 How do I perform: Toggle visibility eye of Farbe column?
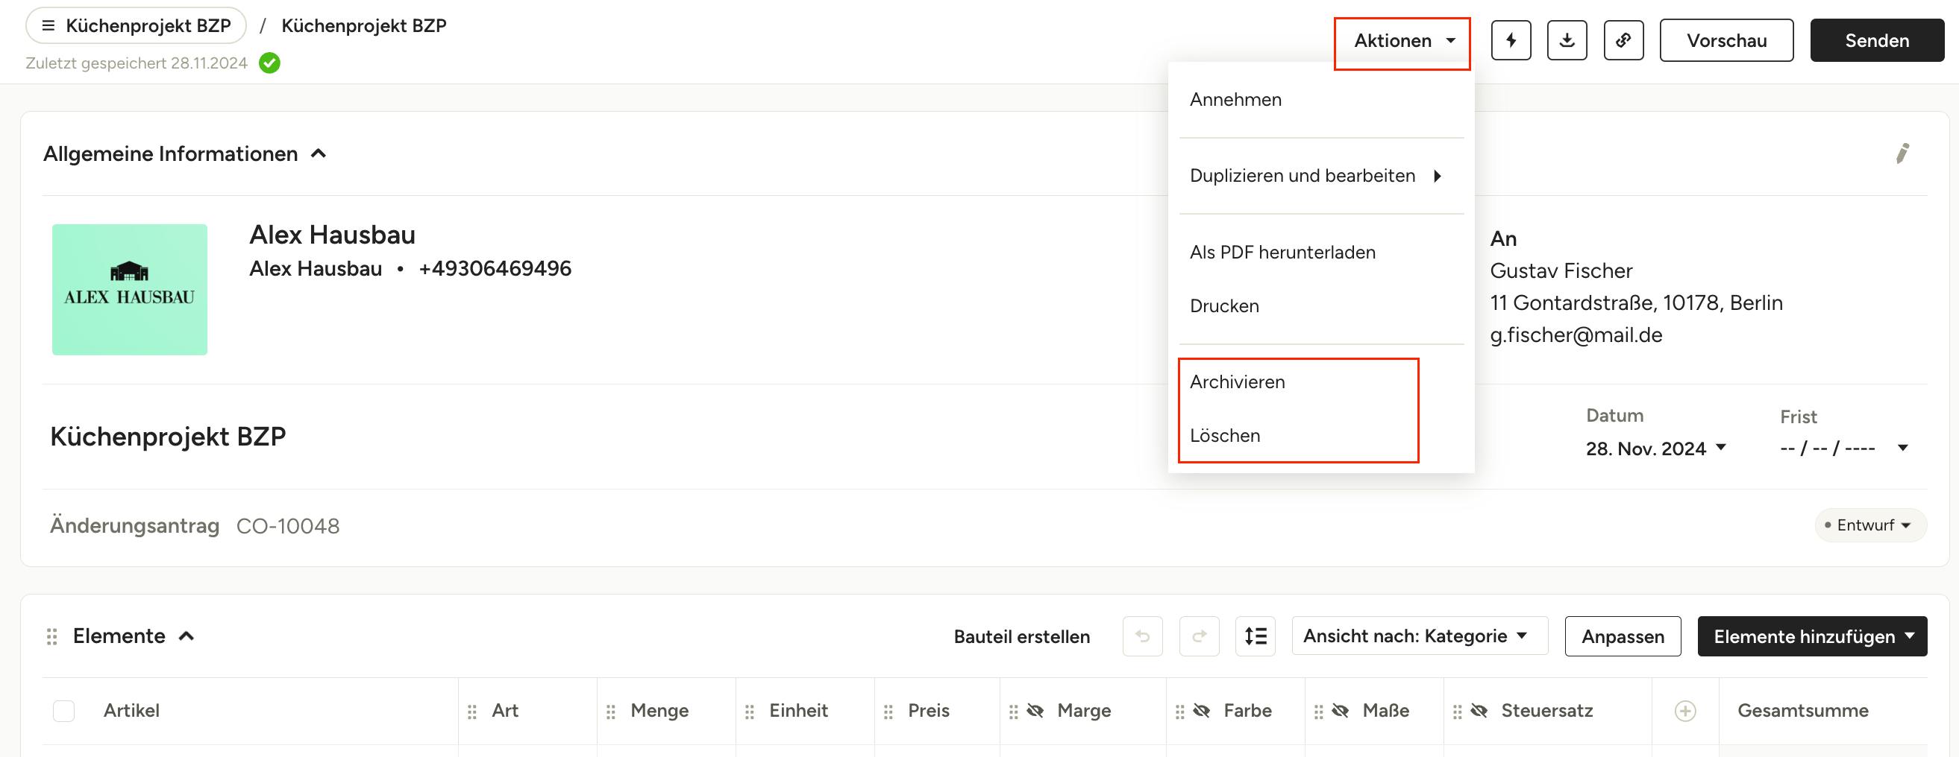(x=1202, y=711)
